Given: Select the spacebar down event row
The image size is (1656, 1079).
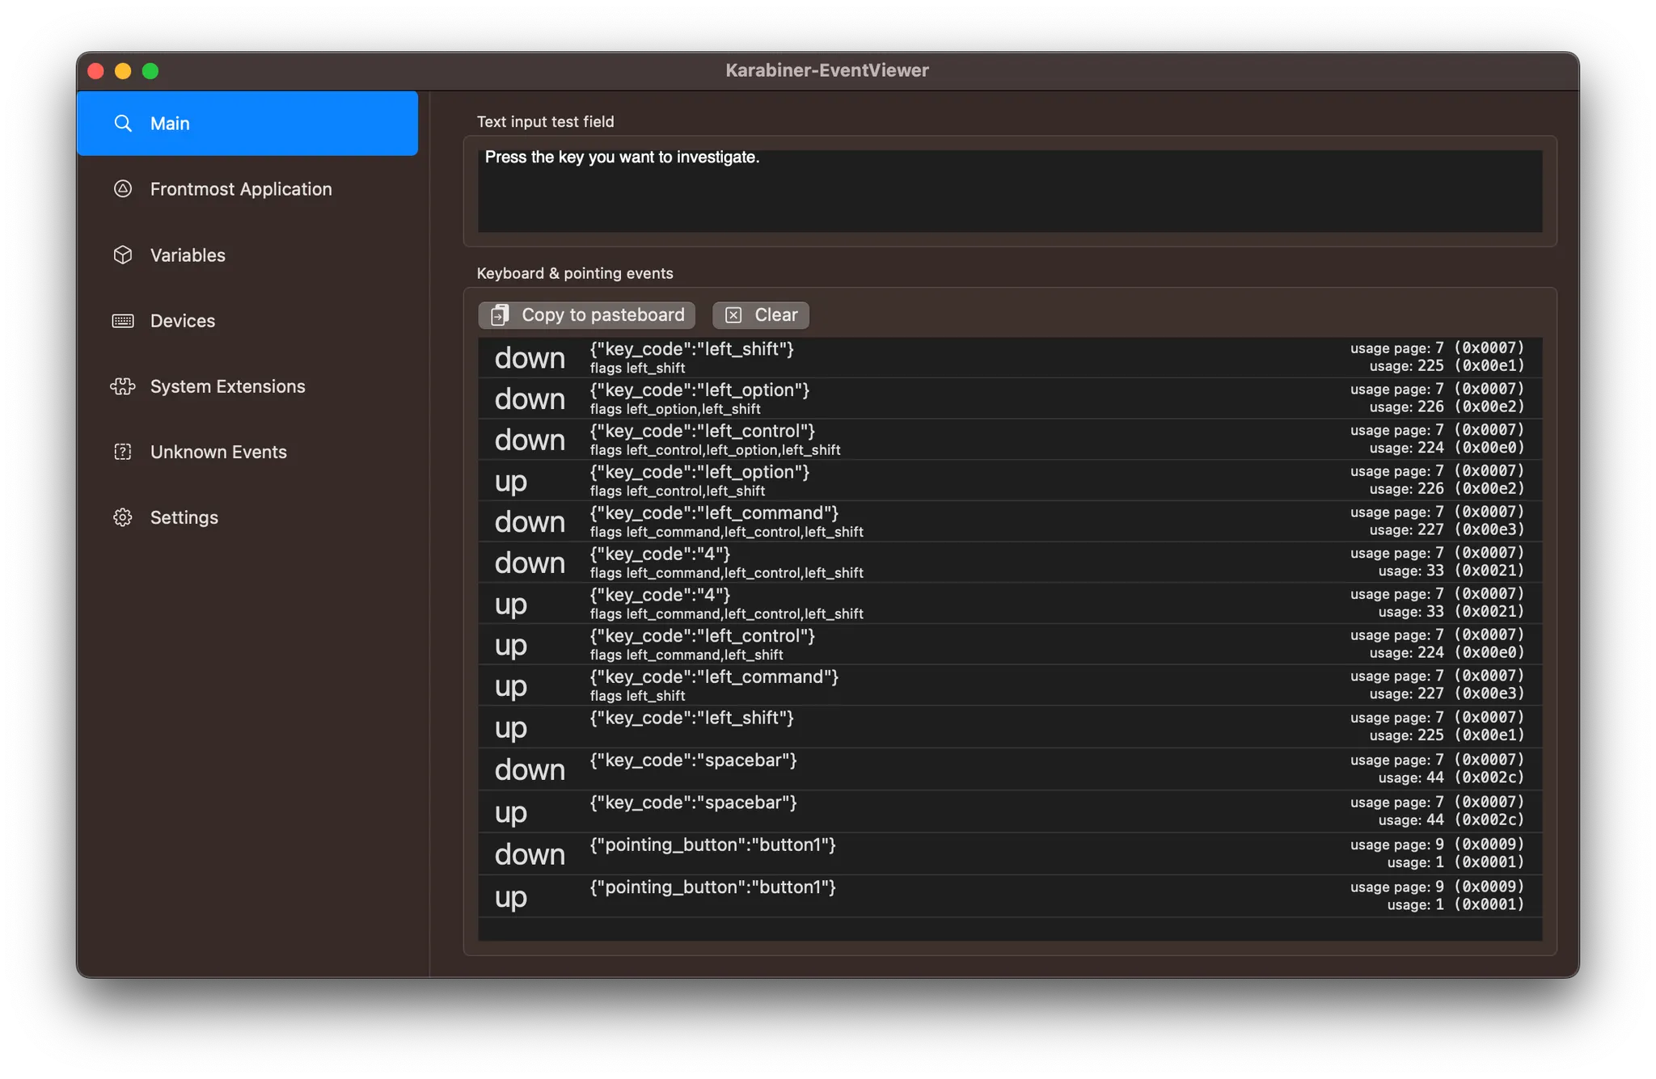Looking at the screenshot, I should [x=1009, y=769].
